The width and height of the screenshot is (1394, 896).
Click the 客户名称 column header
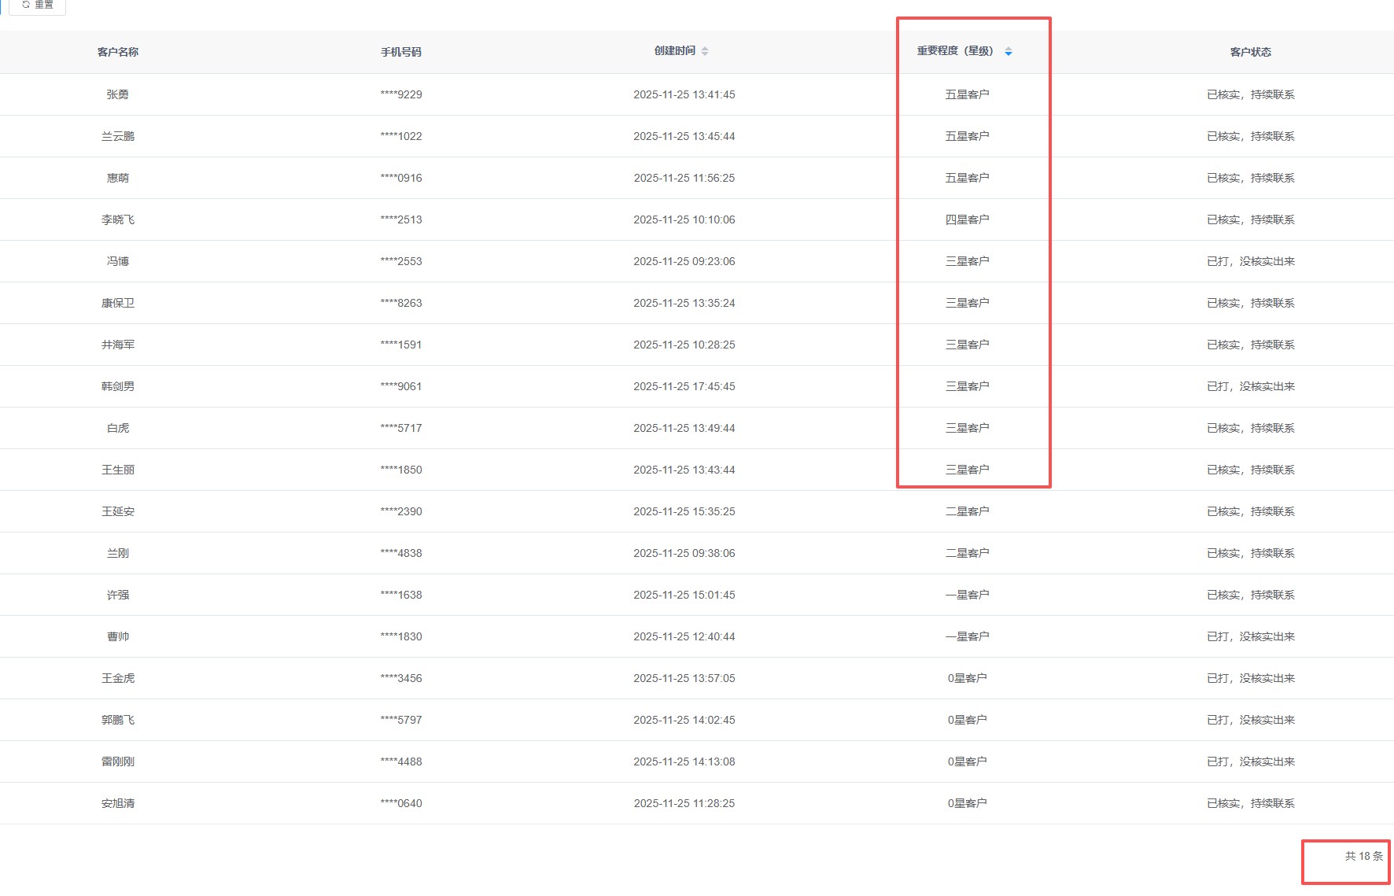[118, 52]
